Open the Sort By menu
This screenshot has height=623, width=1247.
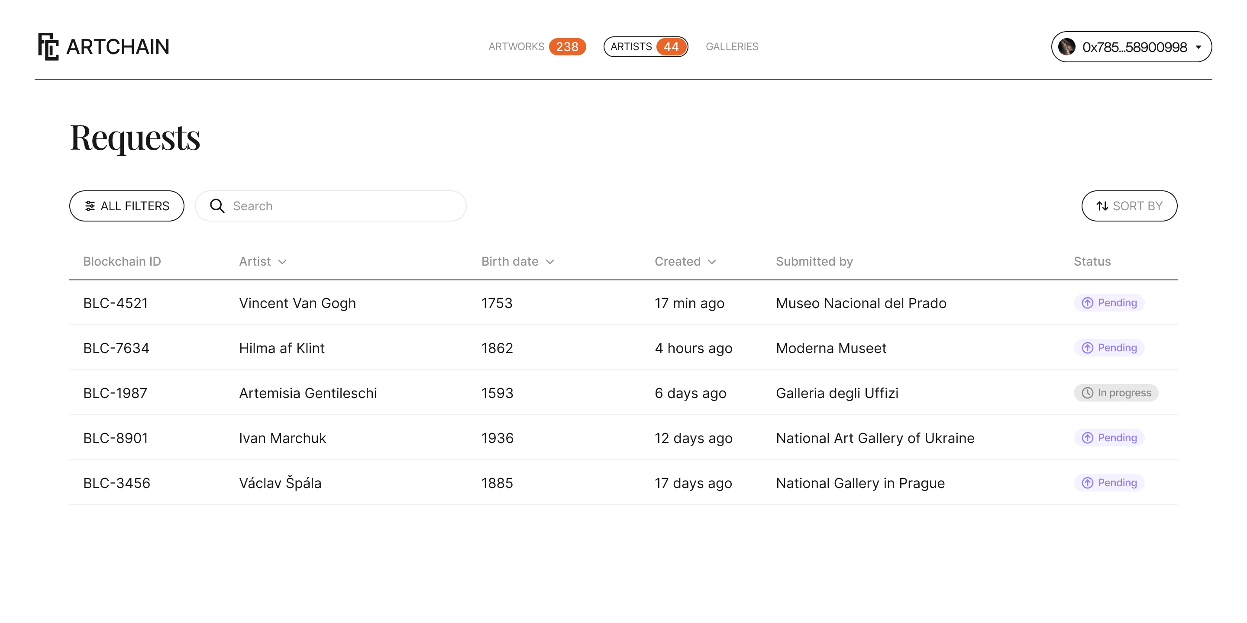1129,206
